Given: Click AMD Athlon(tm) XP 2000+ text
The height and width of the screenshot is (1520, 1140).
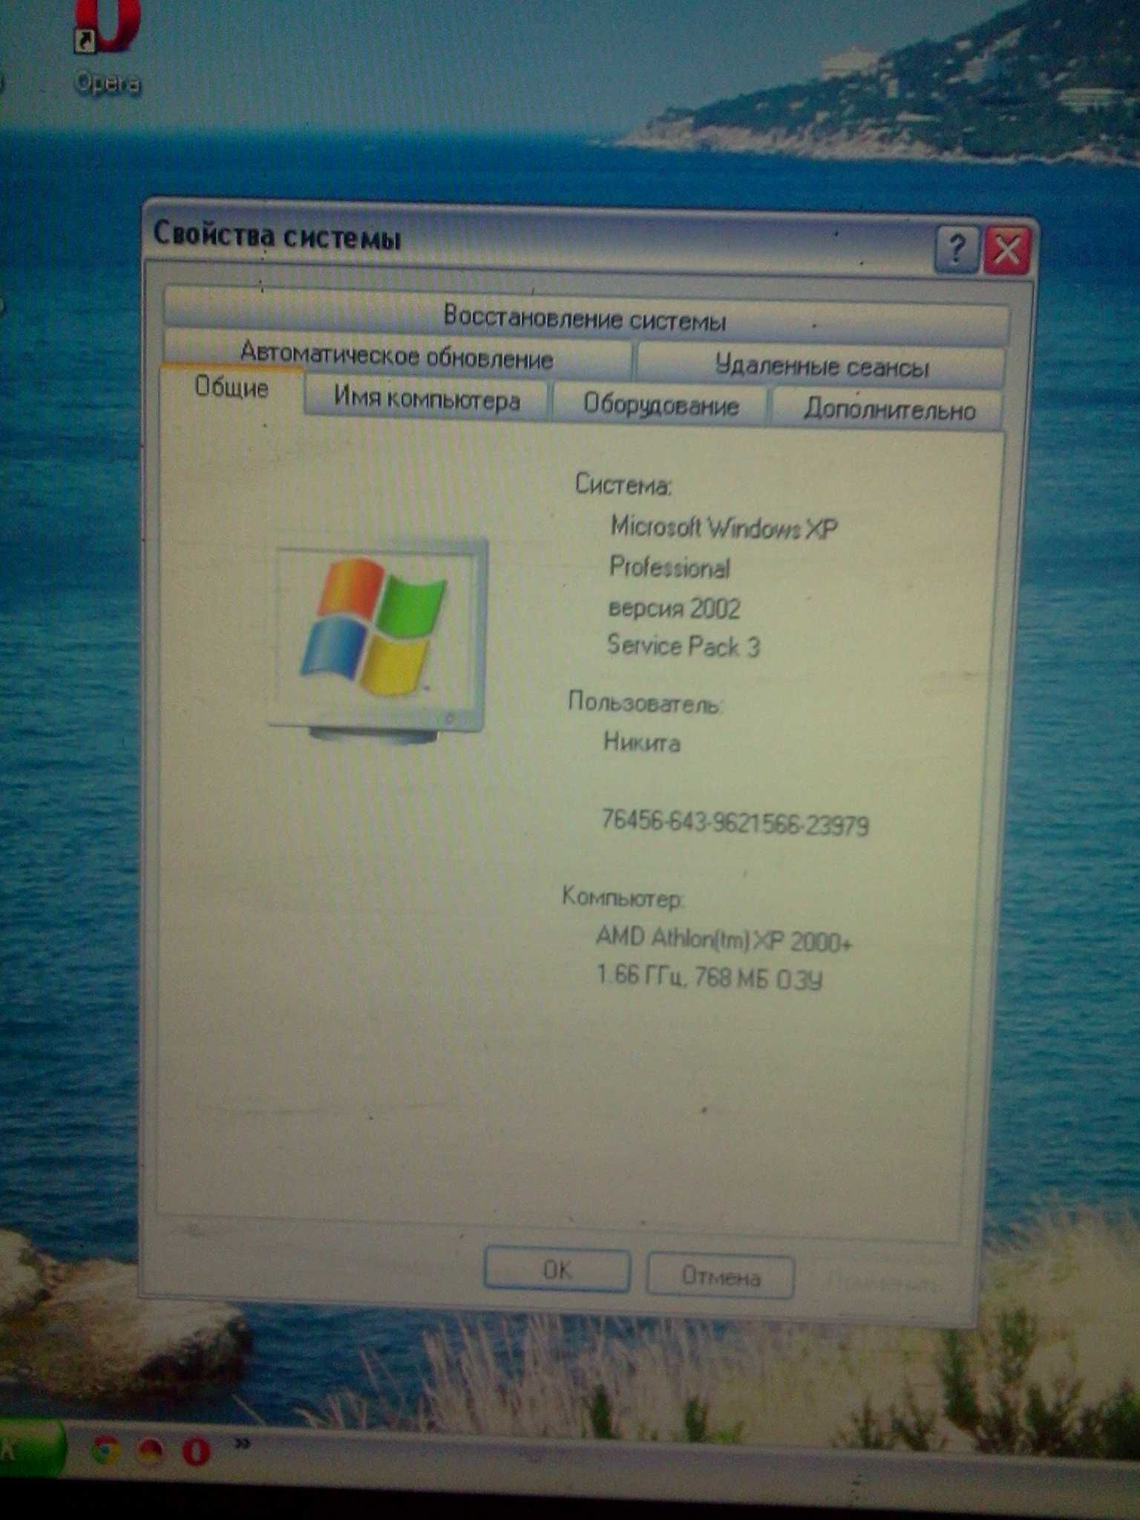Looking at the screenshot, I should click(724, 940).
